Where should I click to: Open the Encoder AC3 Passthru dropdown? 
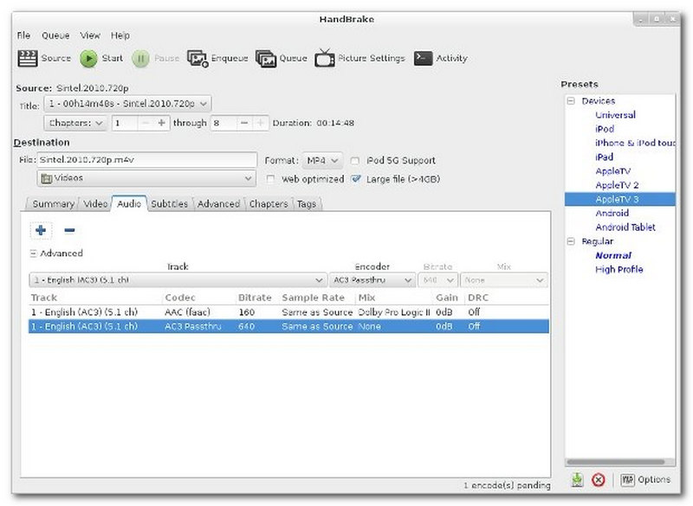(x=372, y=280)
